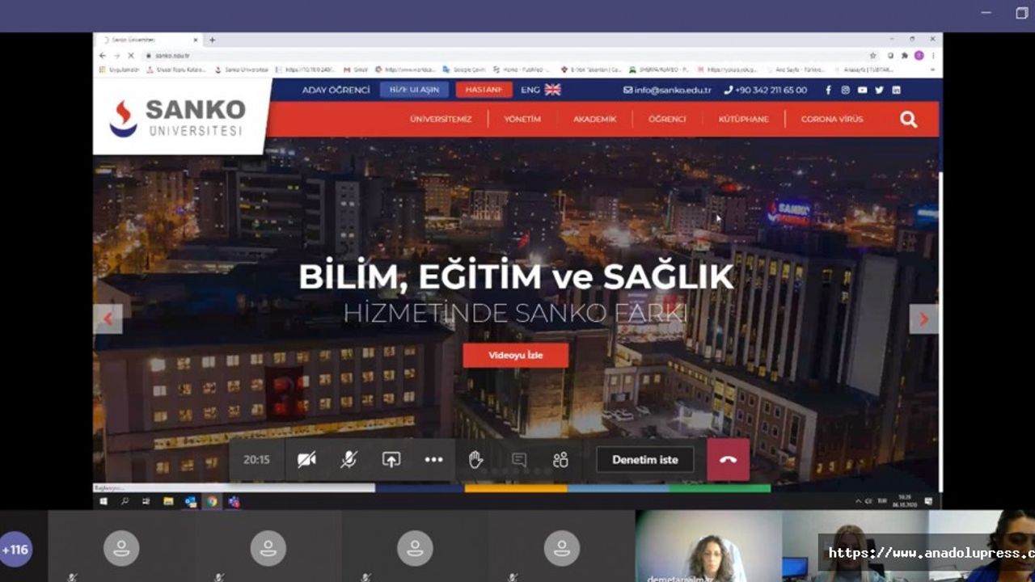Open the Windows Start menu
Screen dimensions: 1035x582
point(103,502)
